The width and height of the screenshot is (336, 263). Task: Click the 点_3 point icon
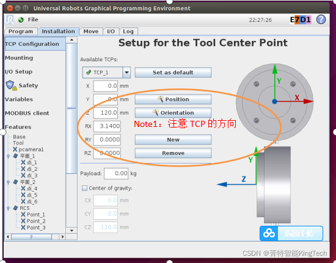(23, 175)
